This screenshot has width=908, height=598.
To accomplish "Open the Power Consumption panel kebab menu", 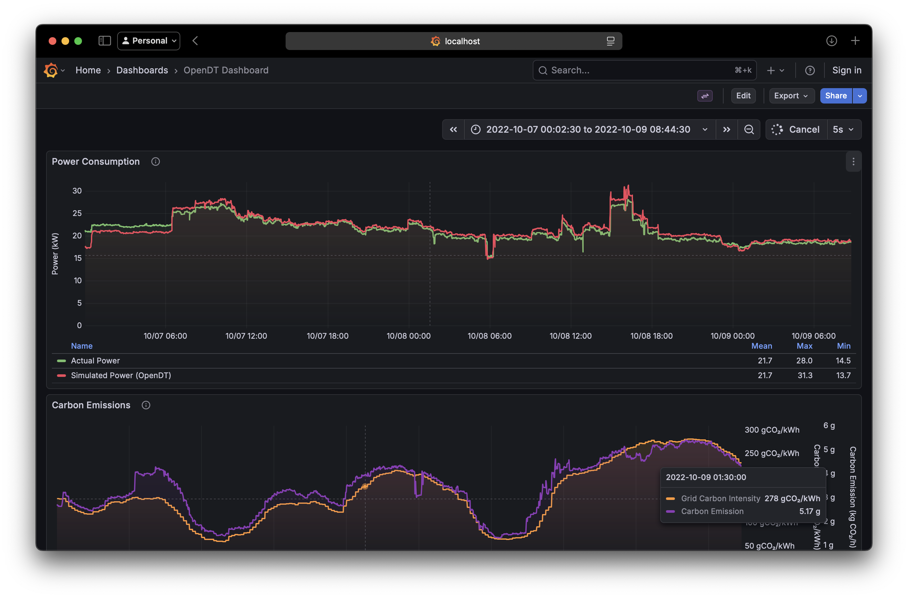I will [x=854, y=162].
